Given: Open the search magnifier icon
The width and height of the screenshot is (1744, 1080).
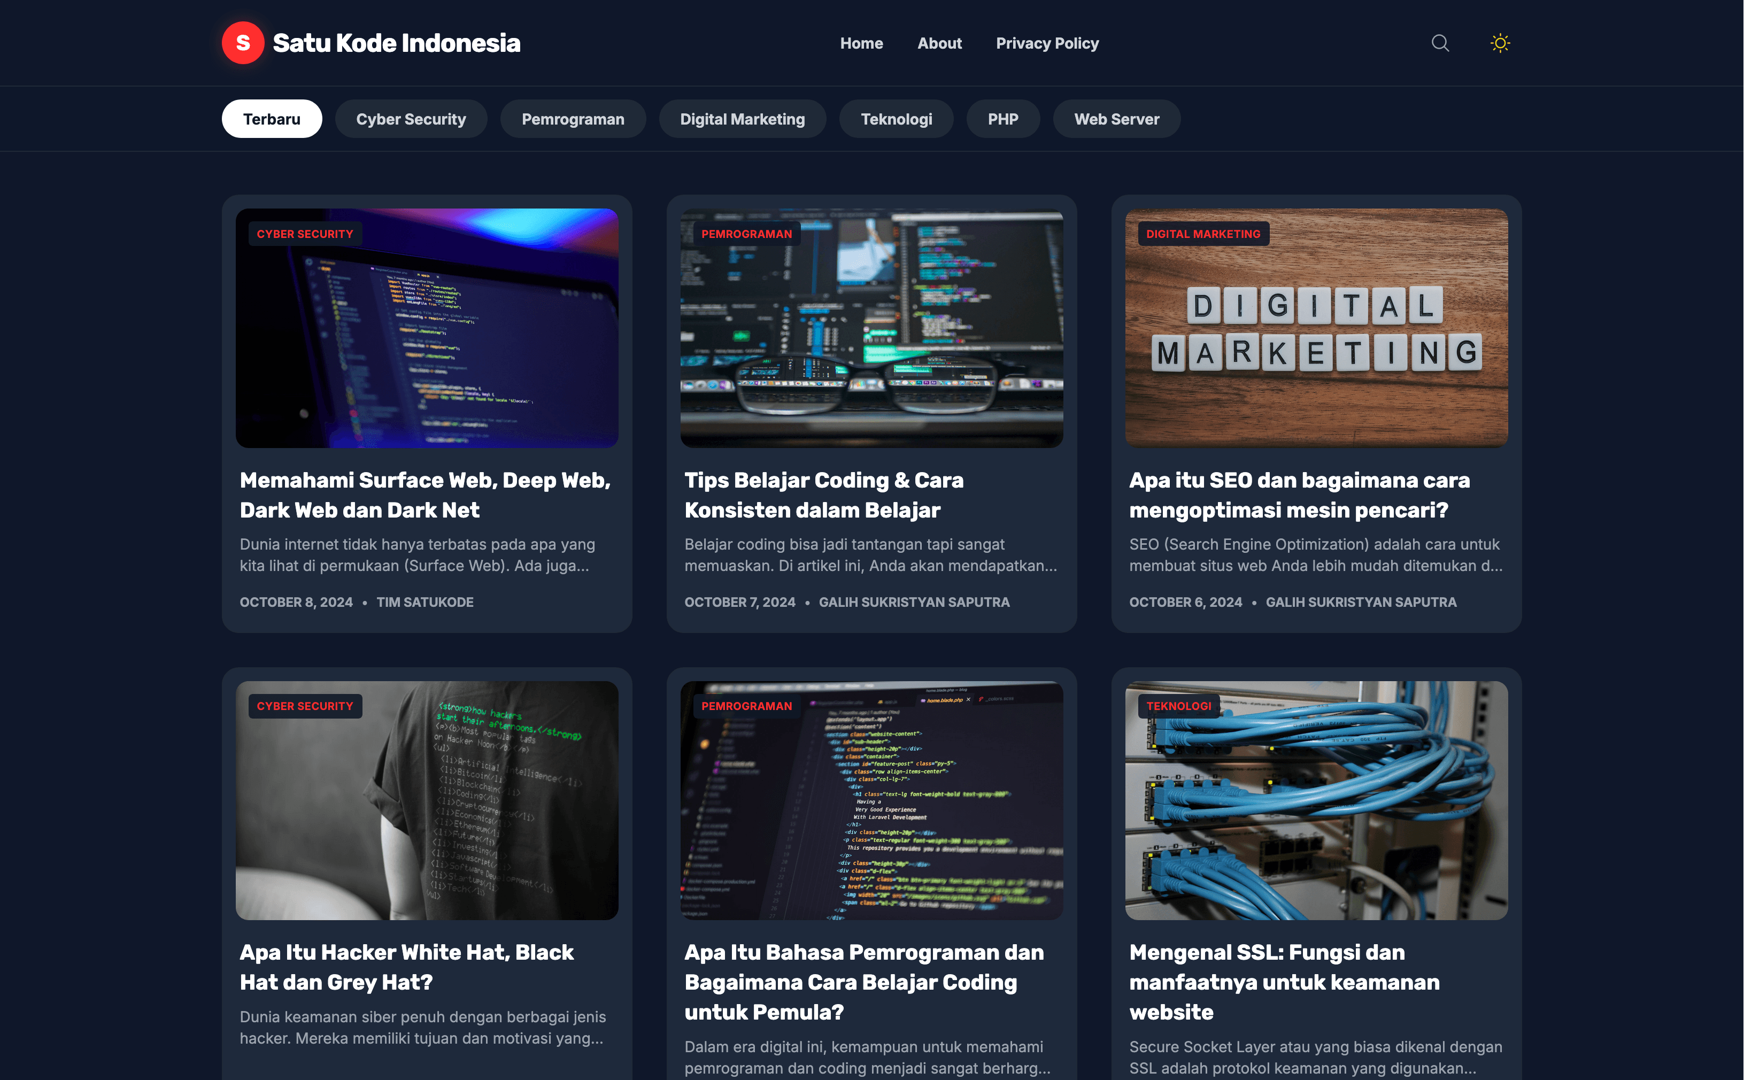Looking at the screenshot, I should tap(1440, 43).
